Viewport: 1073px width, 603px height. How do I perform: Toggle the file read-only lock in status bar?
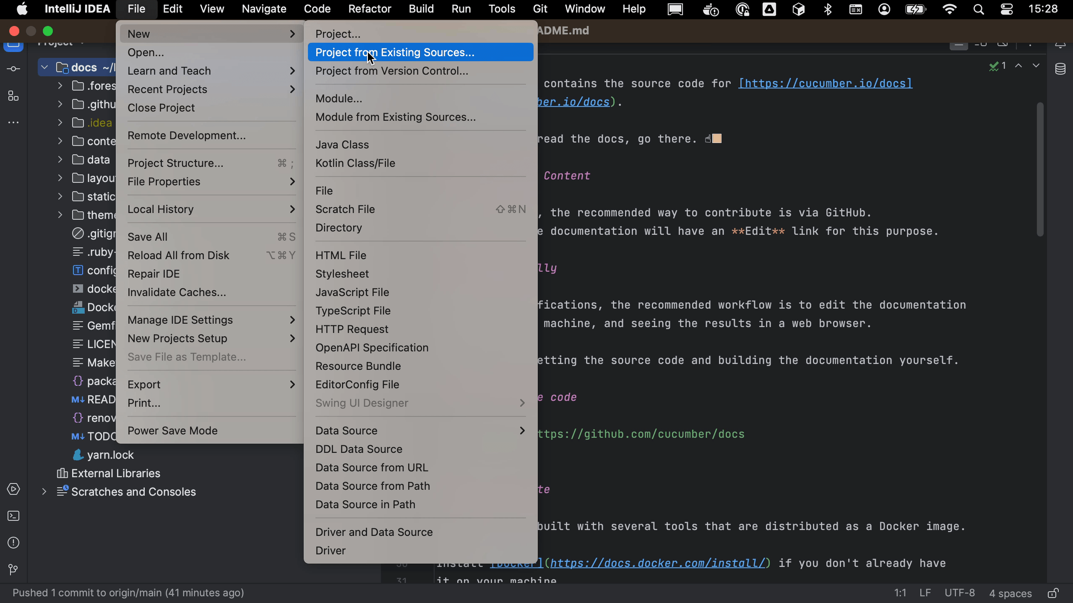click(x=1053, y=593)
